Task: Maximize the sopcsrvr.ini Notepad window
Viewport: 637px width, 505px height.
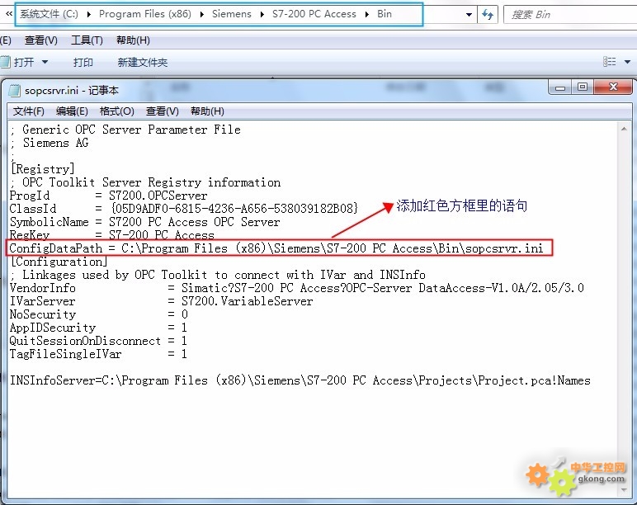Action: tap(583, 87)
